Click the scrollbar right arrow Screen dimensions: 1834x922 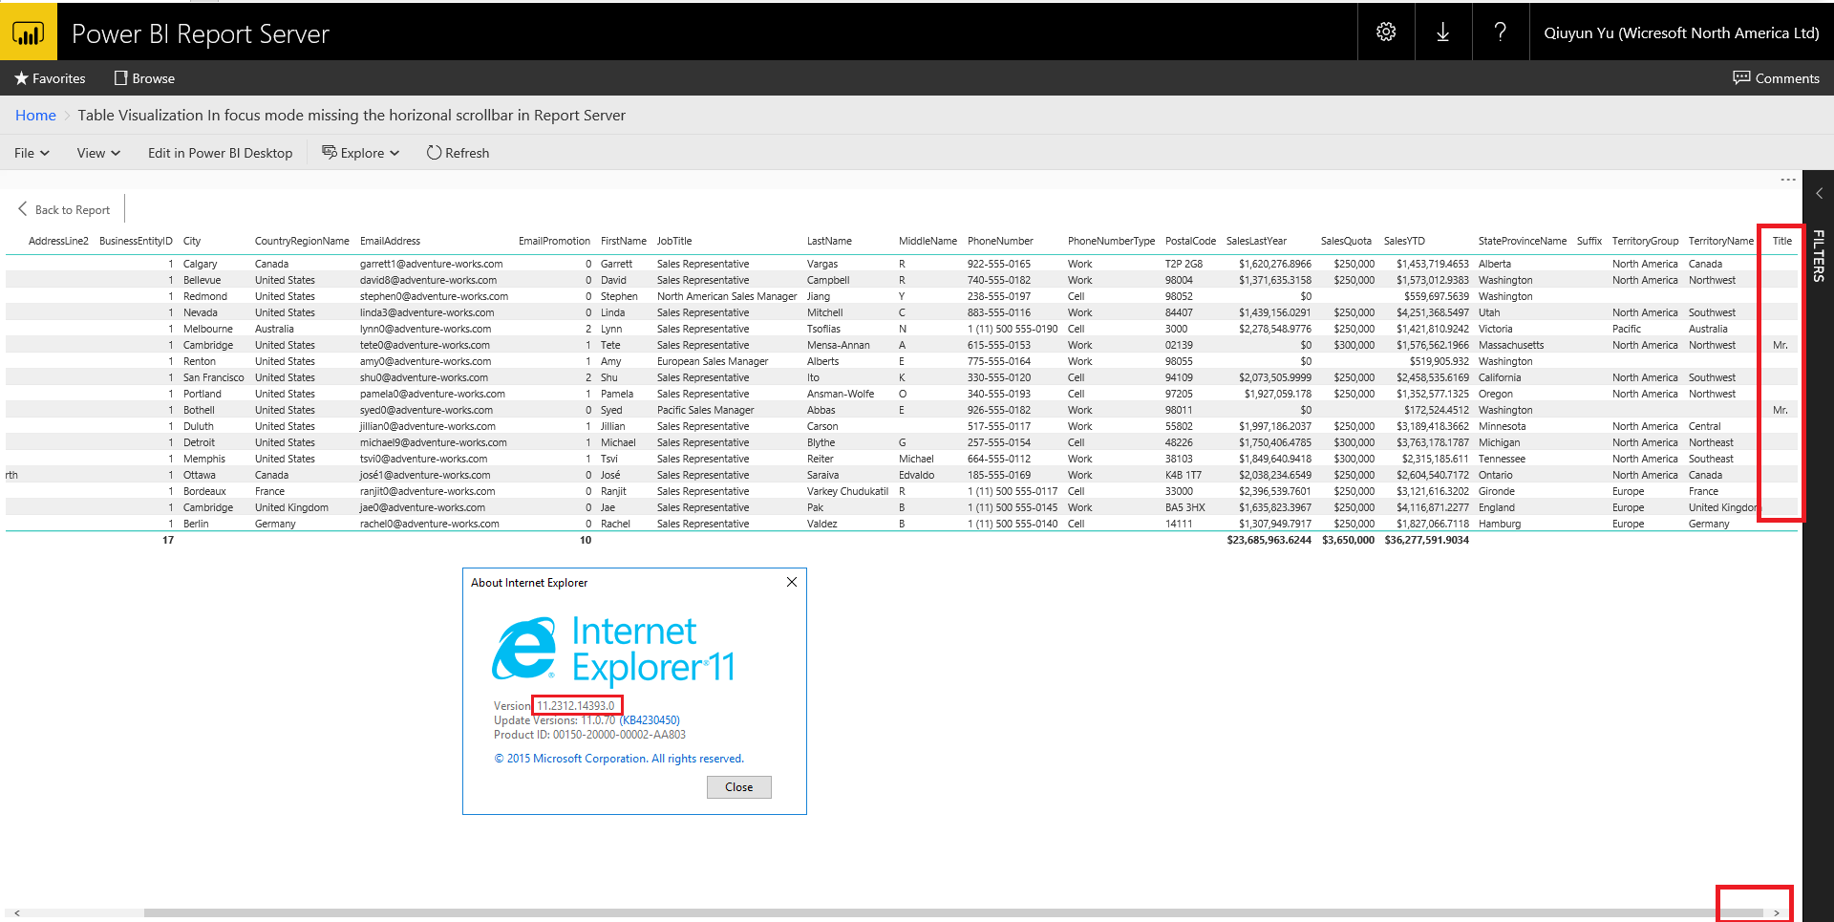tap(1777, 912)
